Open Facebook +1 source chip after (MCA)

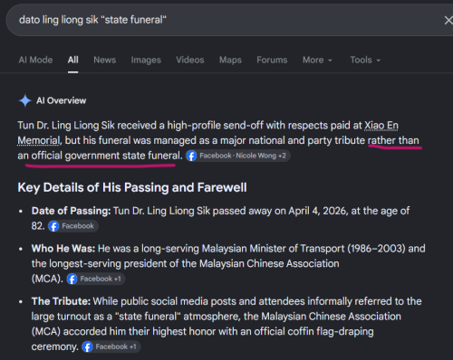pos(95,279)
